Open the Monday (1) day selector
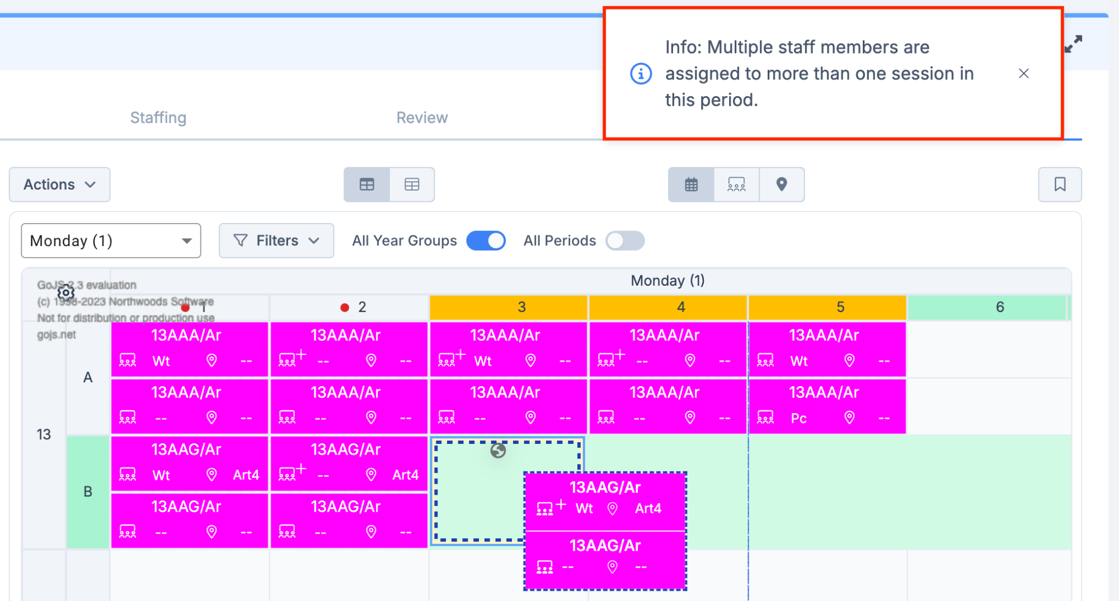This screenshot has height=601, width=1119. coord(111,241)
